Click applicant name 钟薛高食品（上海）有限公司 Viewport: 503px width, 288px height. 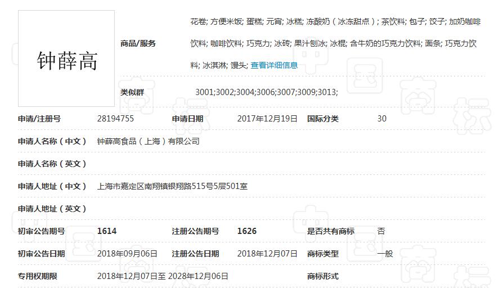[x=148, y=141]
